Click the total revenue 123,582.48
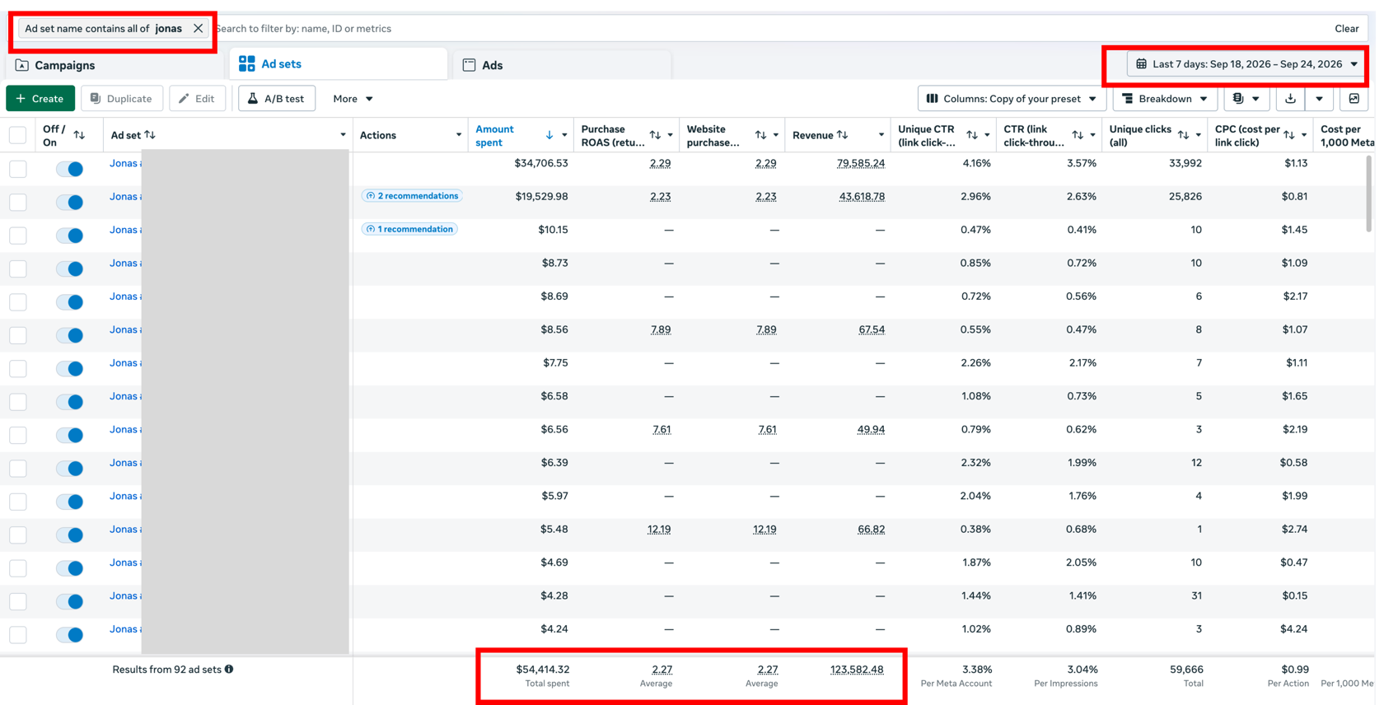The width and height of the screenshot is (1384, 705). [857, 669]
